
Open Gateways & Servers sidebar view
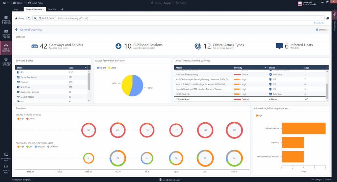[x=6, y=19]
